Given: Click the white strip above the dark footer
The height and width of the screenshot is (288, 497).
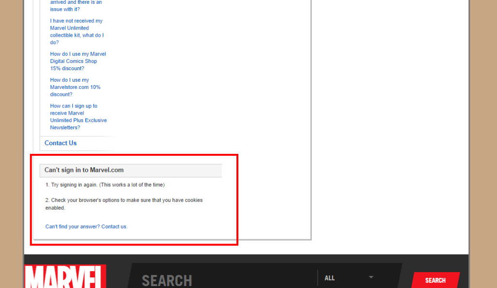Looking at the screenshot, I should 388,247.
